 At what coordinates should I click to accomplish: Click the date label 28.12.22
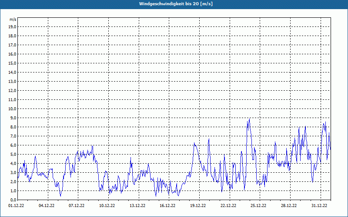289,206
